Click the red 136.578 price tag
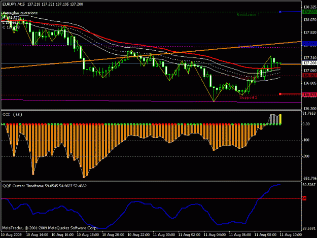 [309, 94]
